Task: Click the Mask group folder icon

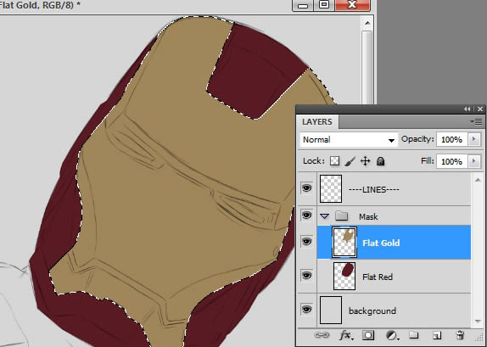Action: coord(341,215)
